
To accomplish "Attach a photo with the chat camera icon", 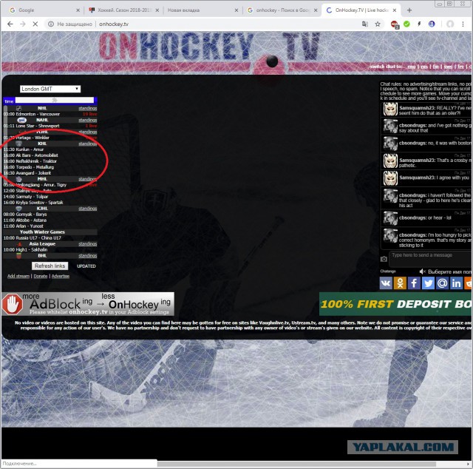I will click(384, 259).
